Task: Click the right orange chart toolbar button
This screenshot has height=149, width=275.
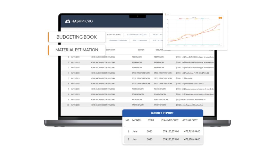Action: pos(221,18)
